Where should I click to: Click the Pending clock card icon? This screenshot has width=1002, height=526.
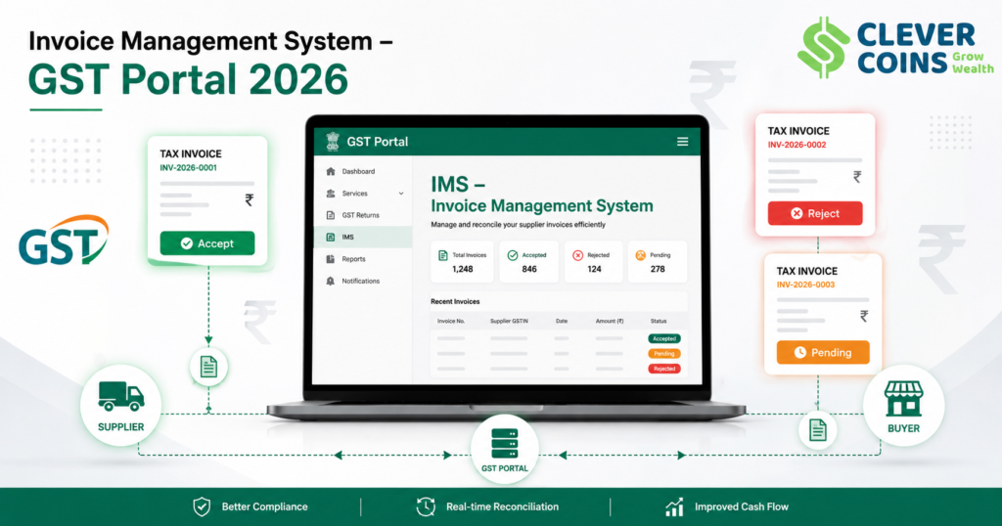[640, 255]
